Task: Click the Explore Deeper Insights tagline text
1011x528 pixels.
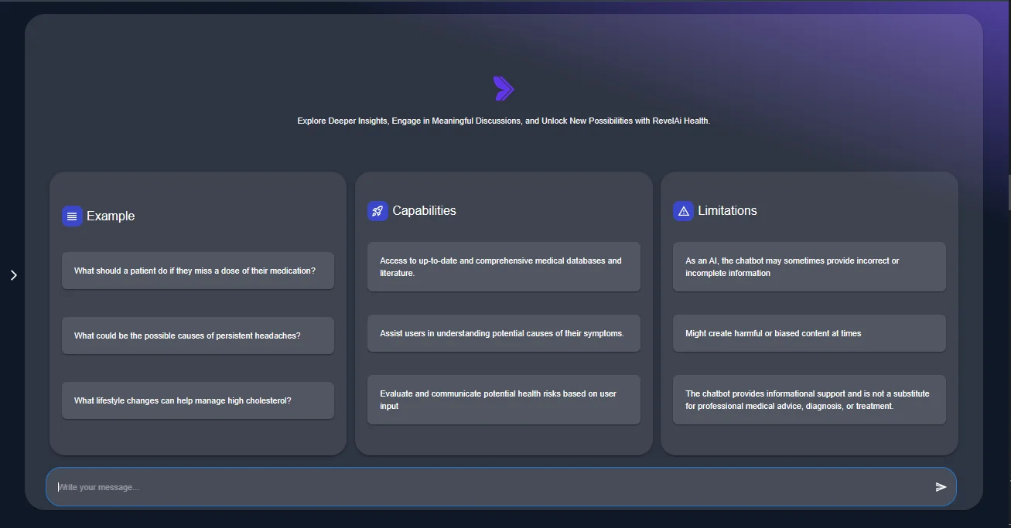Action: point(504,121)
